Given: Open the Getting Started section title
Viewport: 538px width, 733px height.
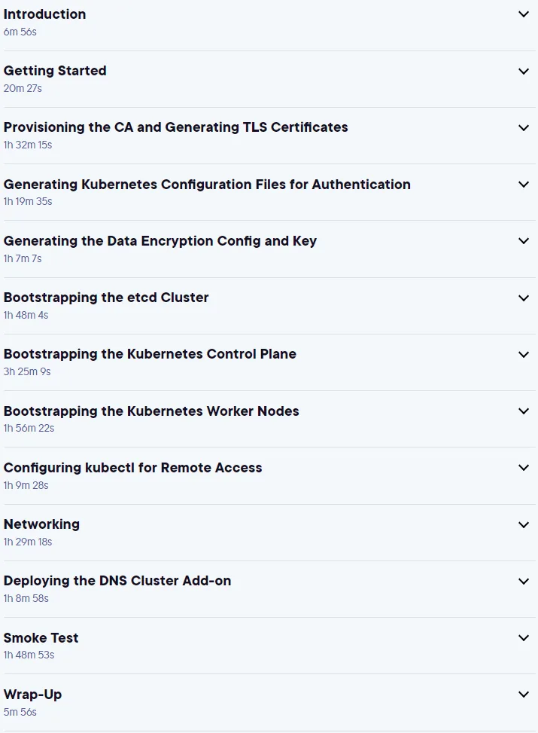Looking at the screenshot, I should click(55, 71).
